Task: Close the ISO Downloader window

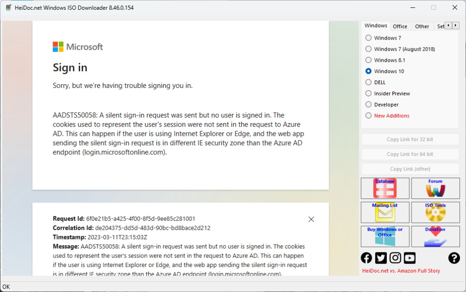Action: pyautogui.click(x=455, y=7)
